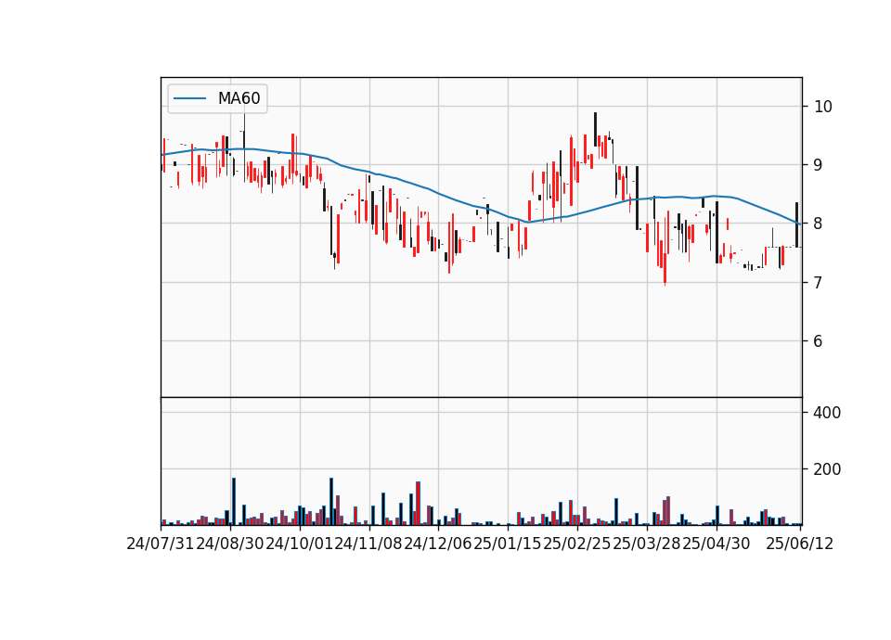Click the MA60 legend label

point(239,98)
